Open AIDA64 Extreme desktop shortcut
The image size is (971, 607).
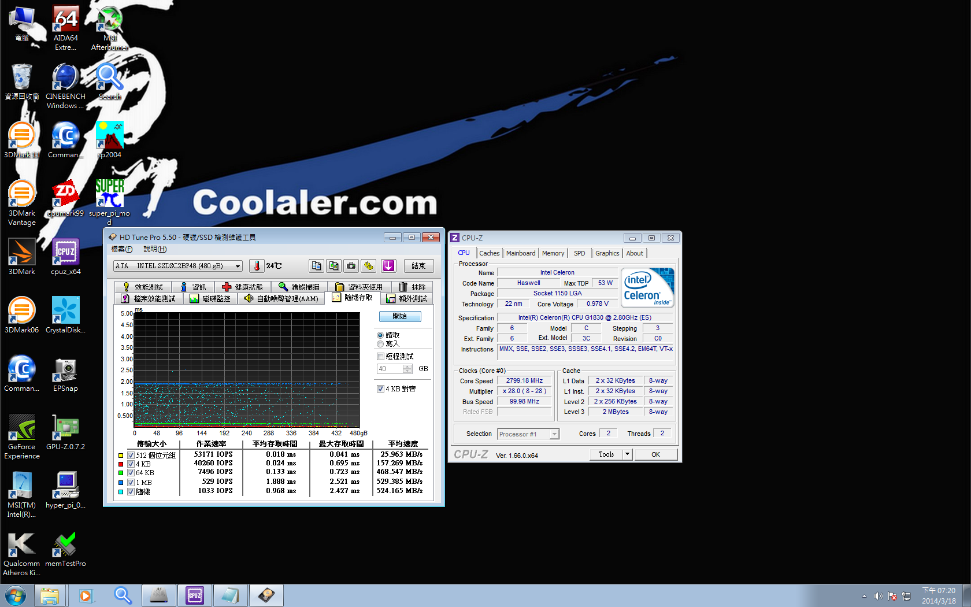pos(65,28)
